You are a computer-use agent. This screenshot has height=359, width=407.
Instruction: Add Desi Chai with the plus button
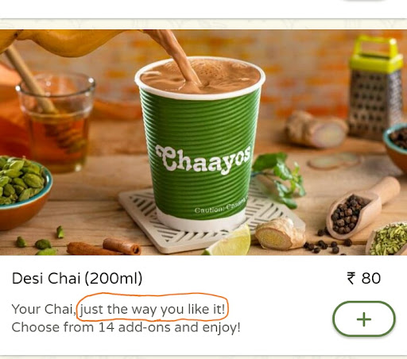pos(364,318)
